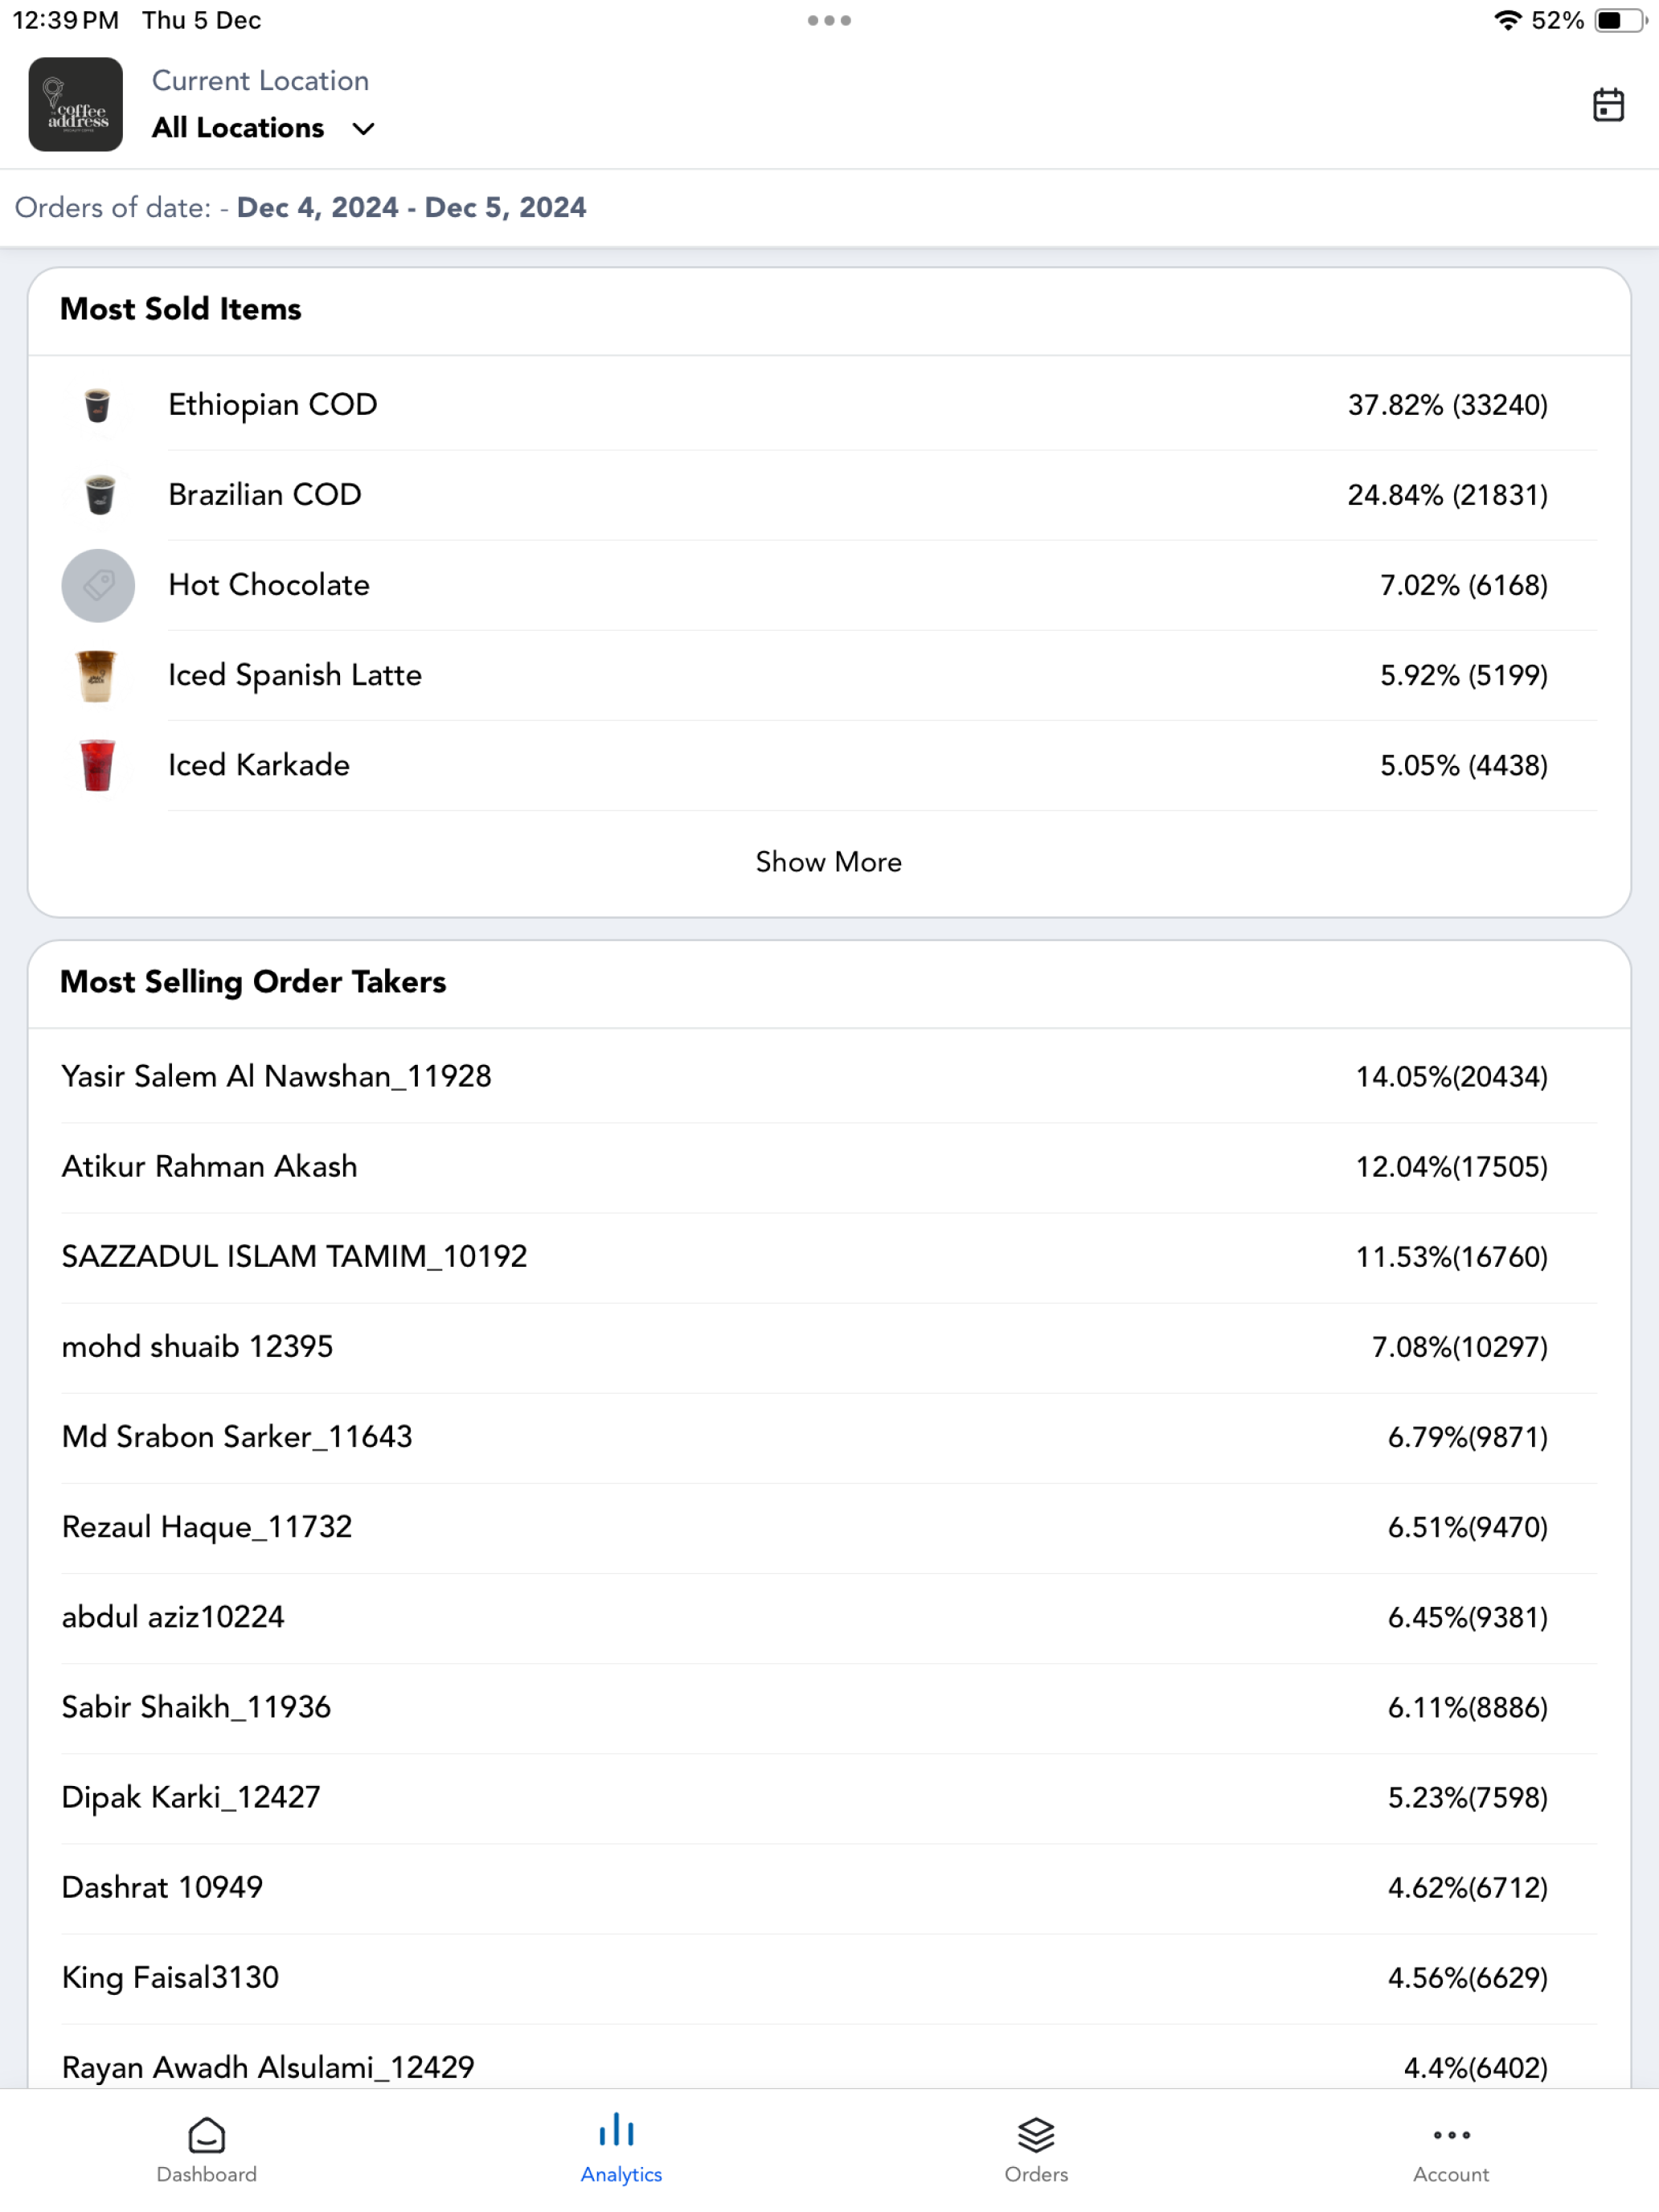Tap the Brazilian COD cup image
Screen dimensions: 1659x2212
click(98, 495)
